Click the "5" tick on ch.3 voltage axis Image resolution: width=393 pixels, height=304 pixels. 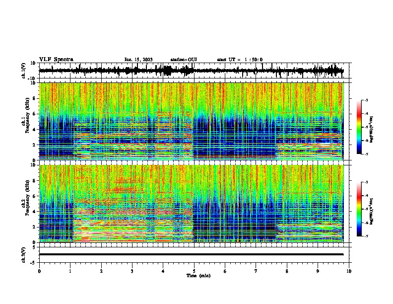(x=34, y=247)
